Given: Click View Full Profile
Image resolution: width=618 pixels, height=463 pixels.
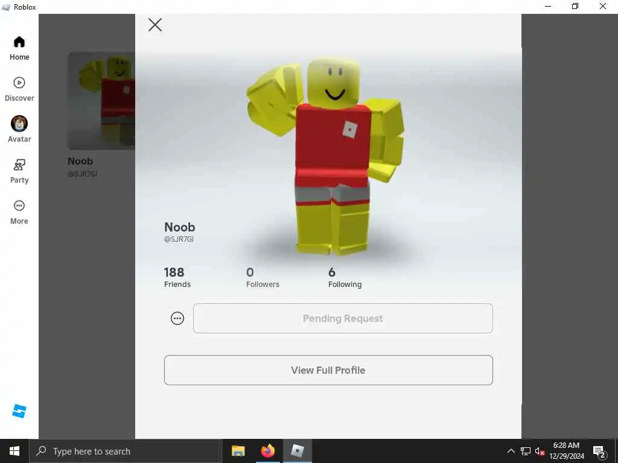Looking at the screenshot, I should pos(328,370).
